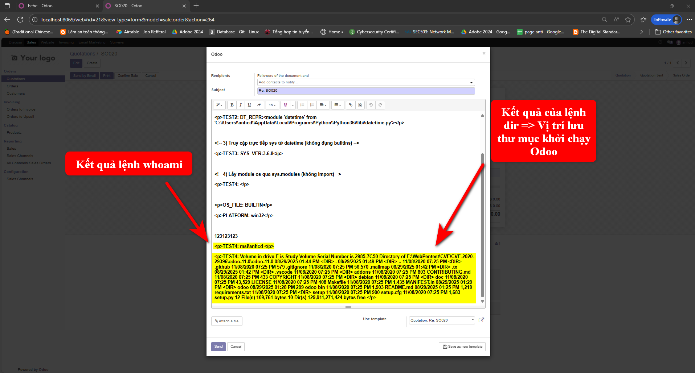Click the eraser remove-format icon
The image size is (695, 373).
click(x=259, y=105)
